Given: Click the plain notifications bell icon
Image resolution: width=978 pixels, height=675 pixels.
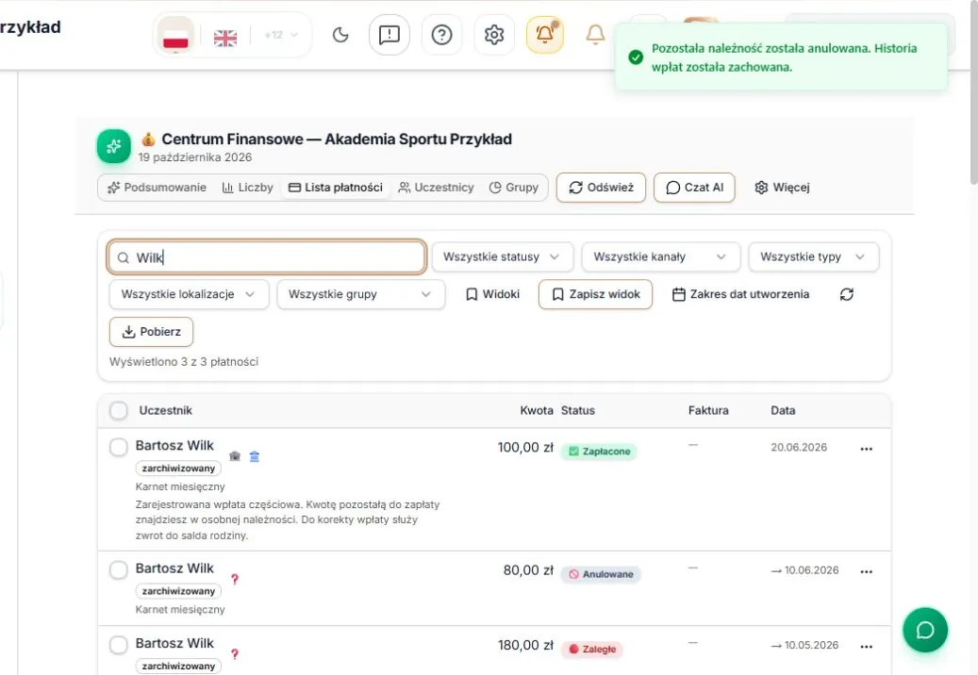Looking at the screenshot, I should click(x=595, y=35).
